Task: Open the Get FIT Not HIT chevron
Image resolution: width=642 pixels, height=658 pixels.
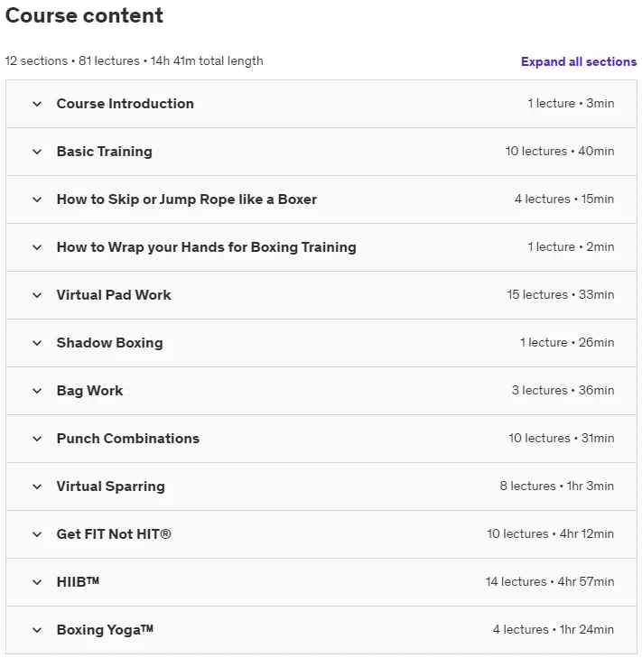Action: (x=37, y=534)
